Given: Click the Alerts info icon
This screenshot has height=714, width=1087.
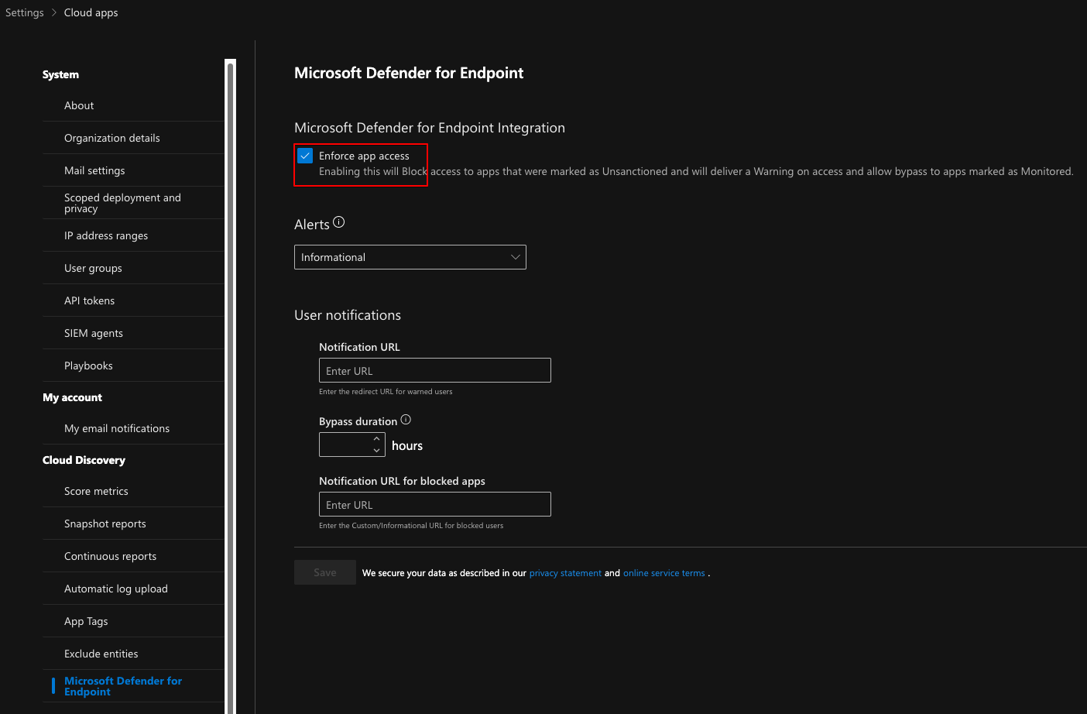Looking at the screenshot, I should coord(339,222).
